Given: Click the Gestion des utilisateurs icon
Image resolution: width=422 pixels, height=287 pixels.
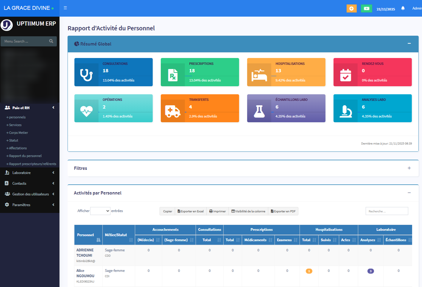Looking at the screenshot, I should click(x=7, y=194).
